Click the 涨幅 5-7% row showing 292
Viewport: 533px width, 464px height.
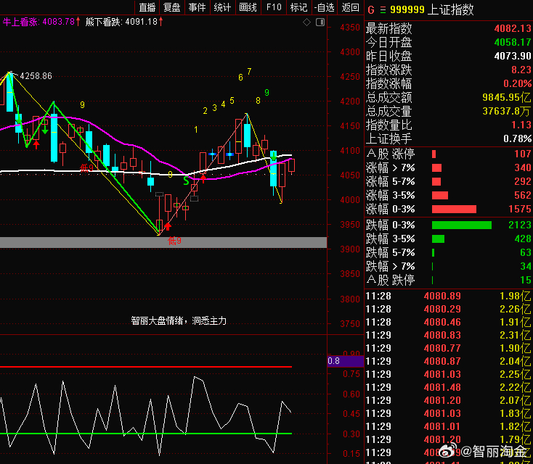tap(448, 181)
